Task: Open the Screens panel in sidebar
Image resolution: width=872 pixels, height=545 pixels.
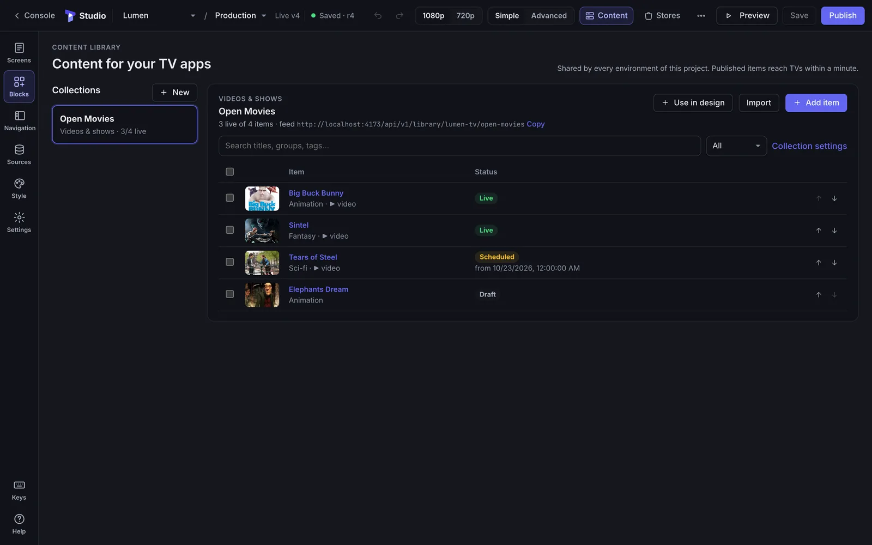Action: (x=19, y=53)
